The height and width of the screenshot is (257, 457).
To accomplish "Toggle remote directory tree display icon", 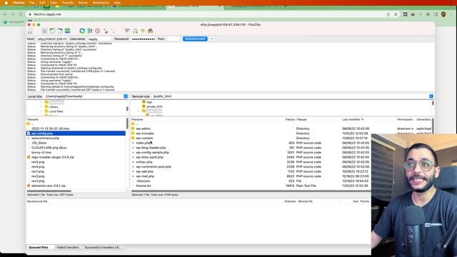I will pos(60,31).
